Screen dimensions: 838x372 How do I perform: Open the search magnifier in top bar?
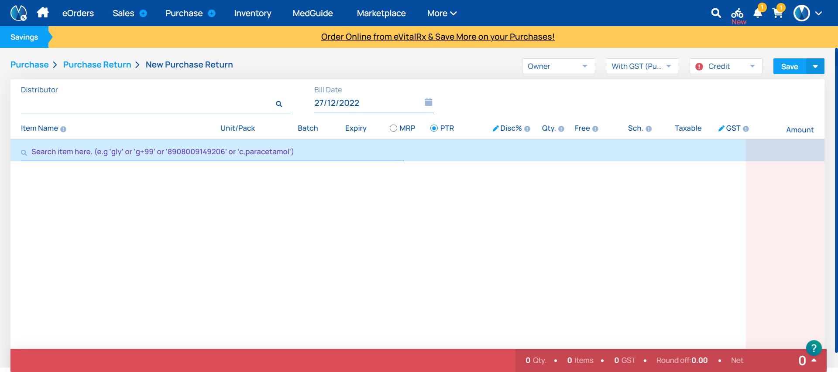point(716,13)
